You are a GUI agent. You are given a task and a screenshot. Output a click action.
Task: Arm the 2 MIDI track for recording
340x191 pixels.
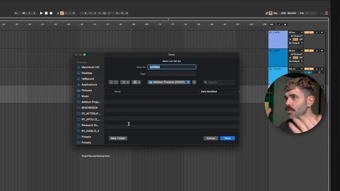click(322, 50)
